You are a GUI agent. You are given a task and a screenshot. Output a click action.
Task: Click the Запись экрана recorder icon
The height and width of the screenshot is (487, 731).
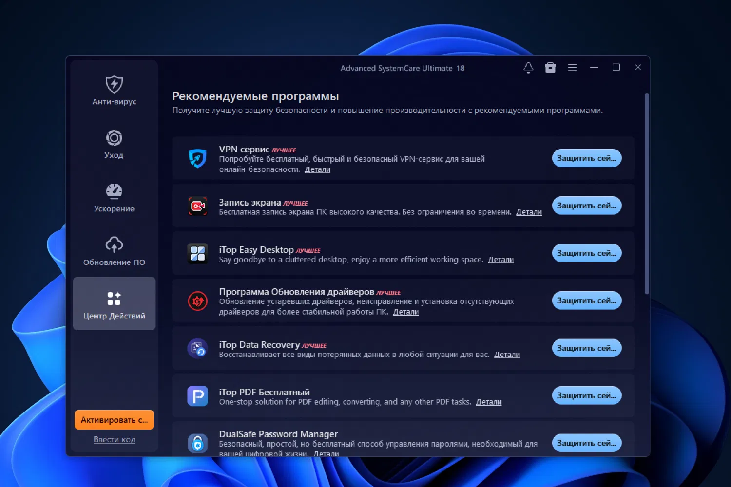(197, 206)
